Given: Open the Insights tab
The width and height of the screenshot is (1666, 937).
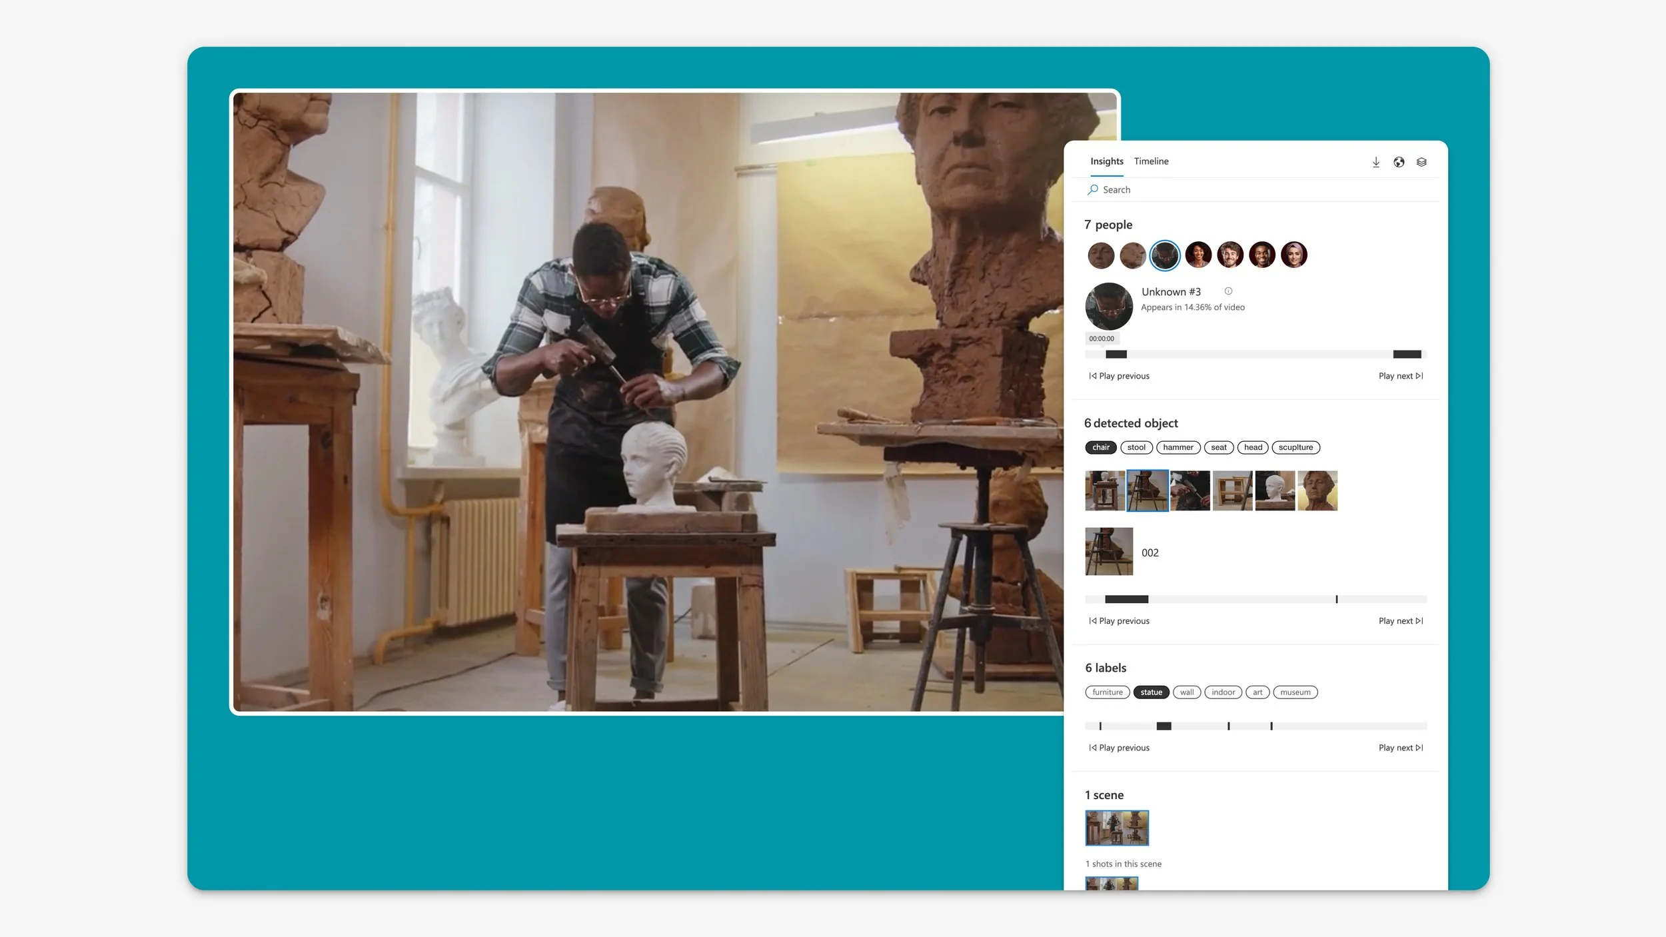Looking at the screenshot, I should click(1106, 161).
